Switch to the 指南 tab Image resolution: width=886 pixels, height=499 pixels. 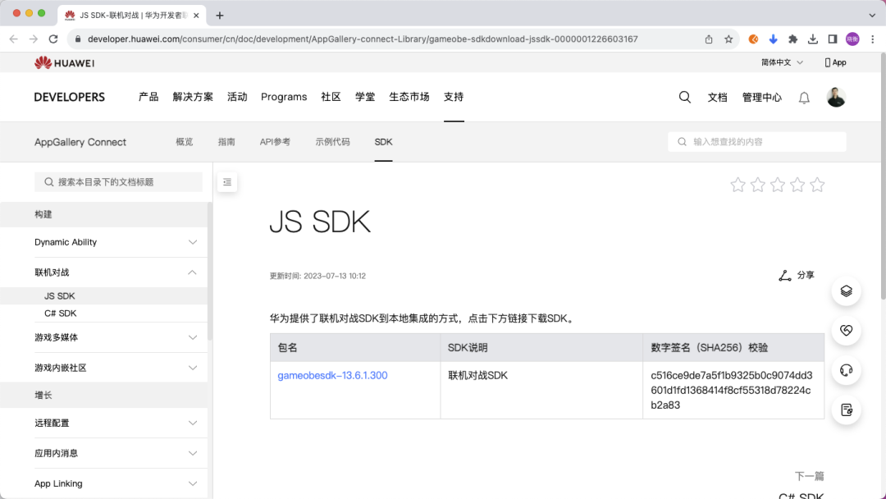click(226, 142)
